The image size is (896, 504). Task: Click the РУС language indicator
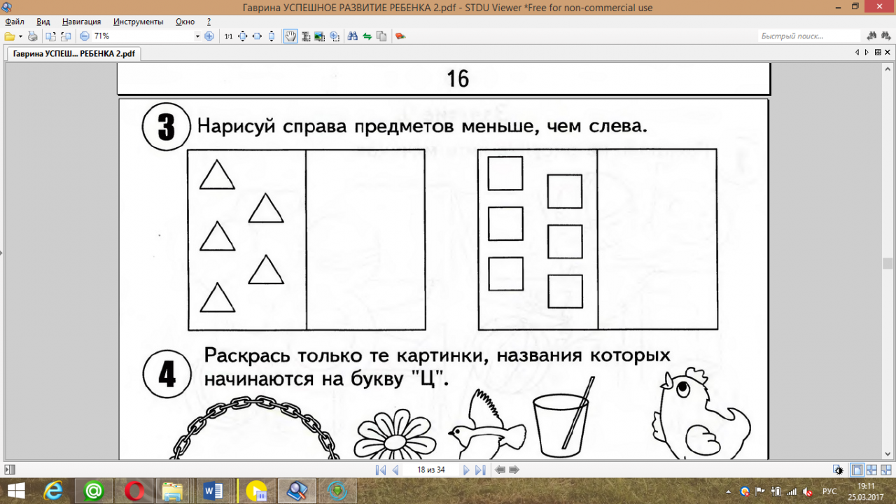(x=829, y=491)
